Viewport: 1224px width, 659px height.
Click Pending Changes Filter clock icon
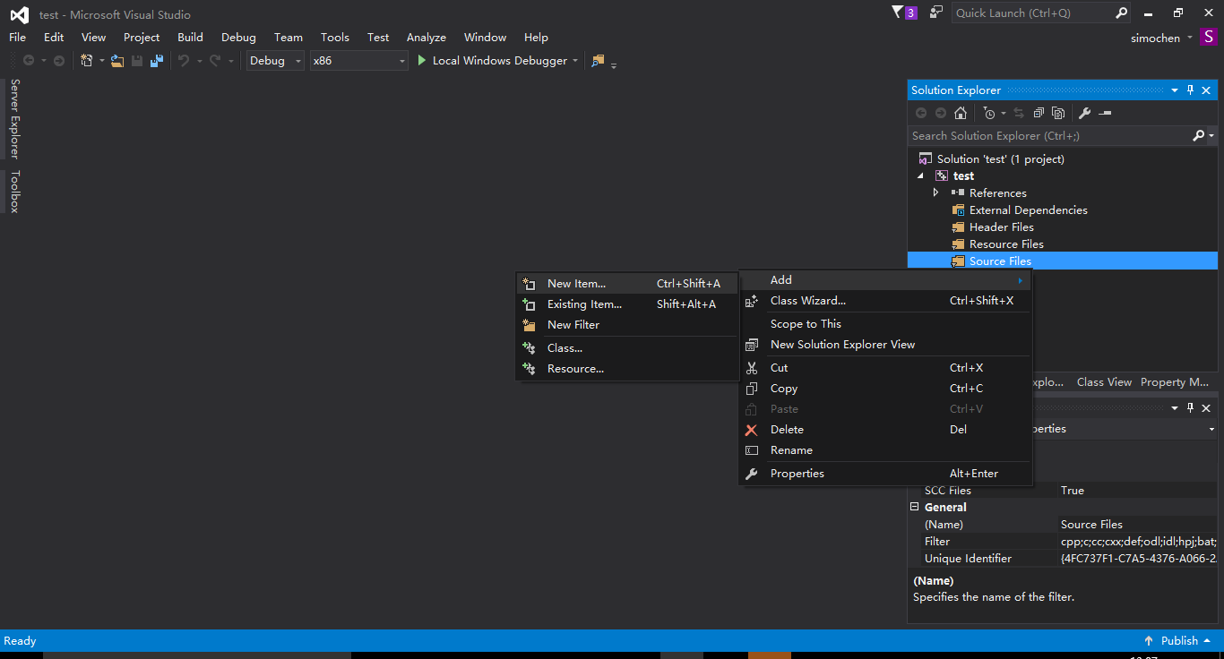(x=988, y=113)
